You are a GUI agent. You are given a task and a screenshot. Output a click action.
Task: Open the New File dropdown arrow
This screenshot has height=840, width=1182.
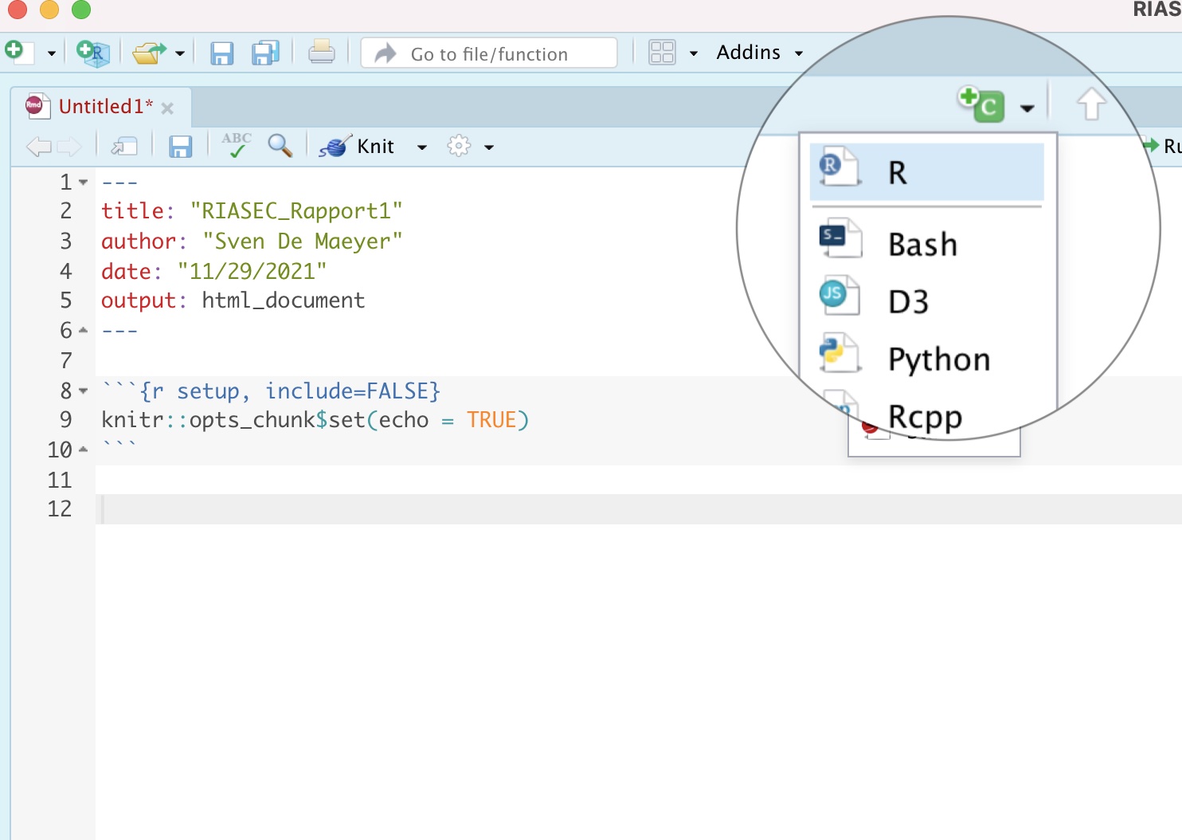[x=52, y=54]
